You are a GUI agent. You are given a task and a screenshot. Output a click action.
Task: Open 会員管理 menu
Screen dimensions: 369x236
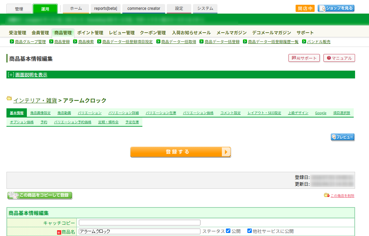pos(40,33)
